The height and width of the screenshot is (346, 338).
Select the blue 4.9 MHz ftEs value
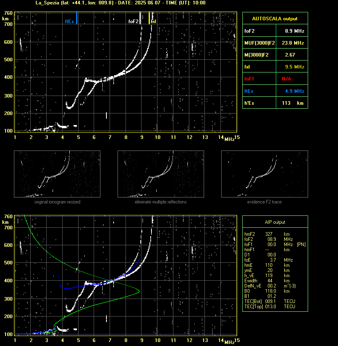[295, 91]
